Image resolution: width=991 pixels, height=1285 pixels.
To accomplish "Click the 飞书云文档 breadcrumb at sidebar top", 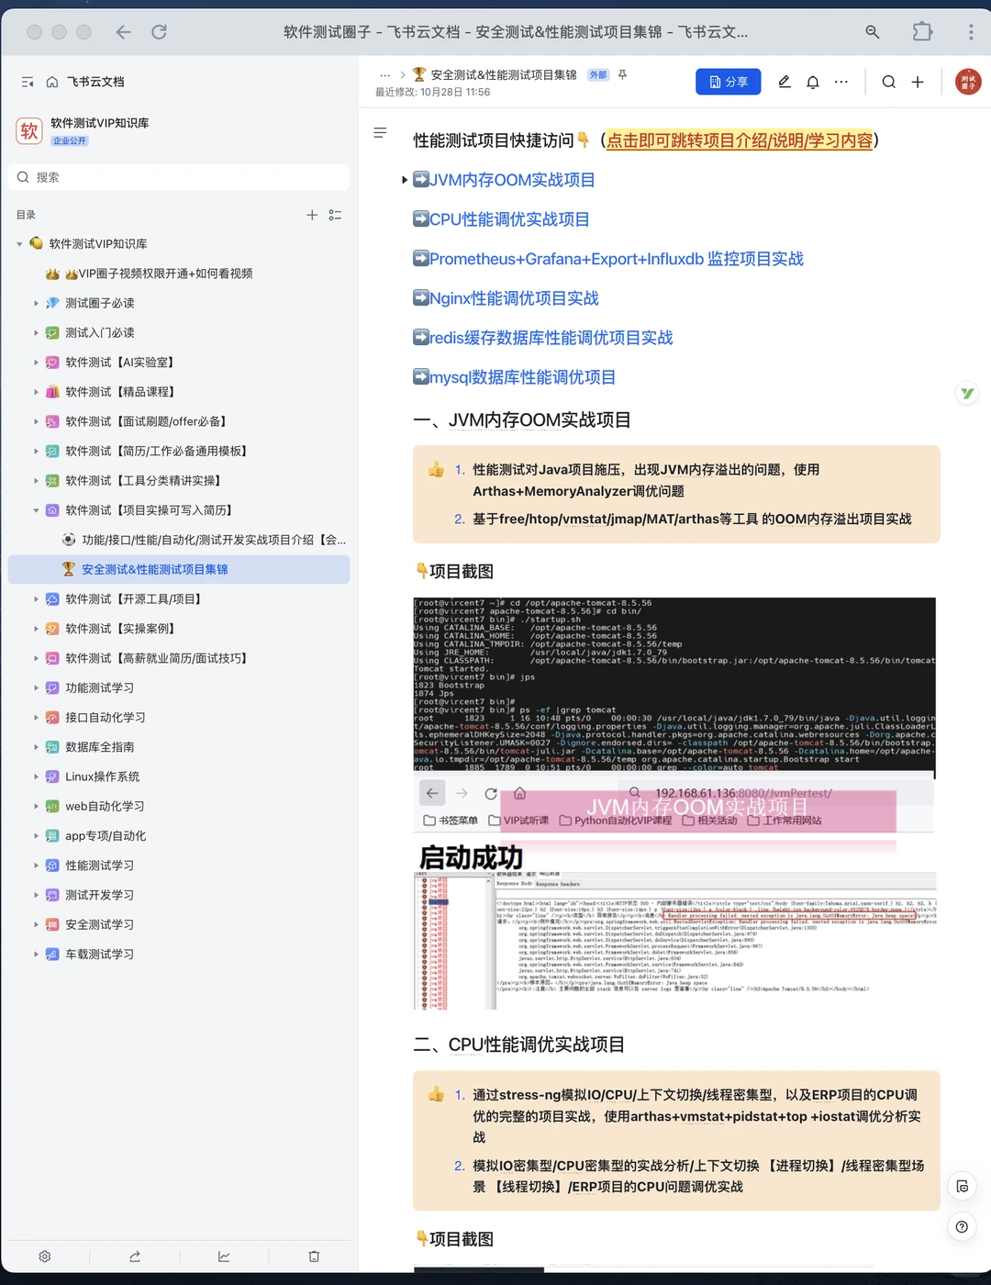I will 87,82.
